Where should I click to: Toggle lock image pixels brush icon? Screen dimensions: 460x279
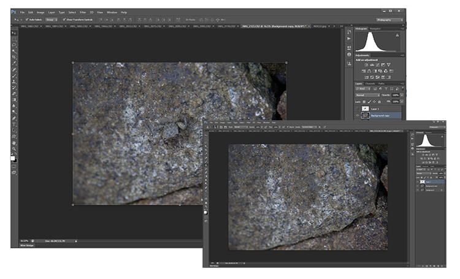click(370, 102)
